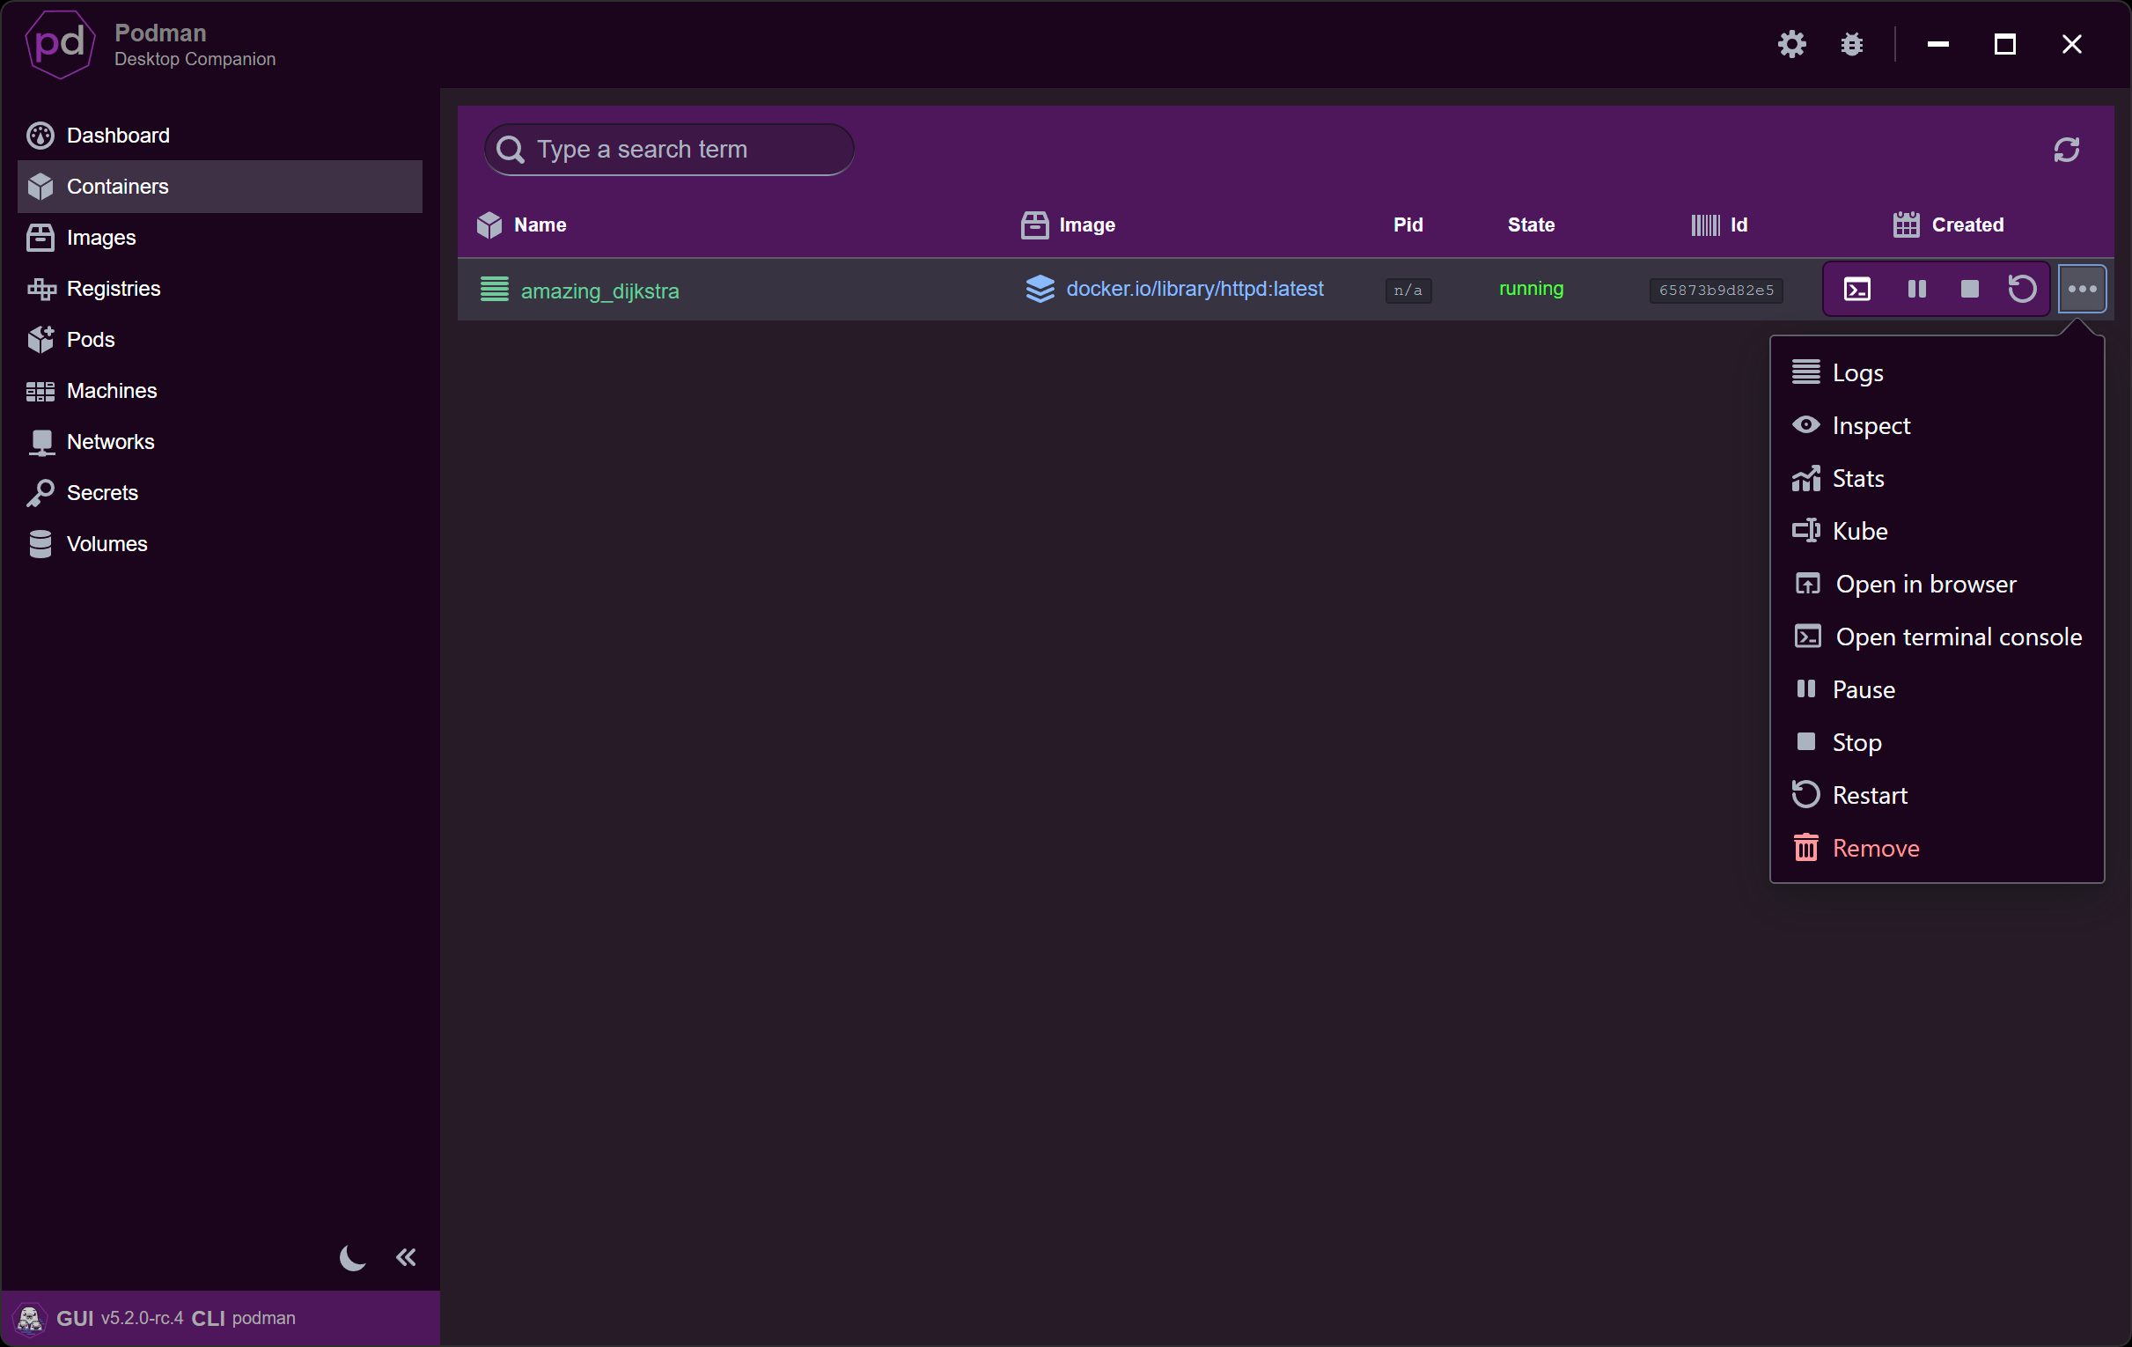This screenshot has width=2132, height=1347.
Task: Open the container display view icon
Action: click(x=1856, y=289)
